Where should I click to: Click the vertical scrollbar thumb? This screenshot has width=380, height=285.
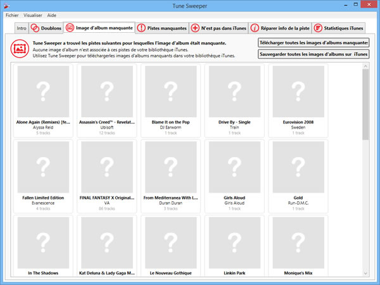[x=365, y=104]
